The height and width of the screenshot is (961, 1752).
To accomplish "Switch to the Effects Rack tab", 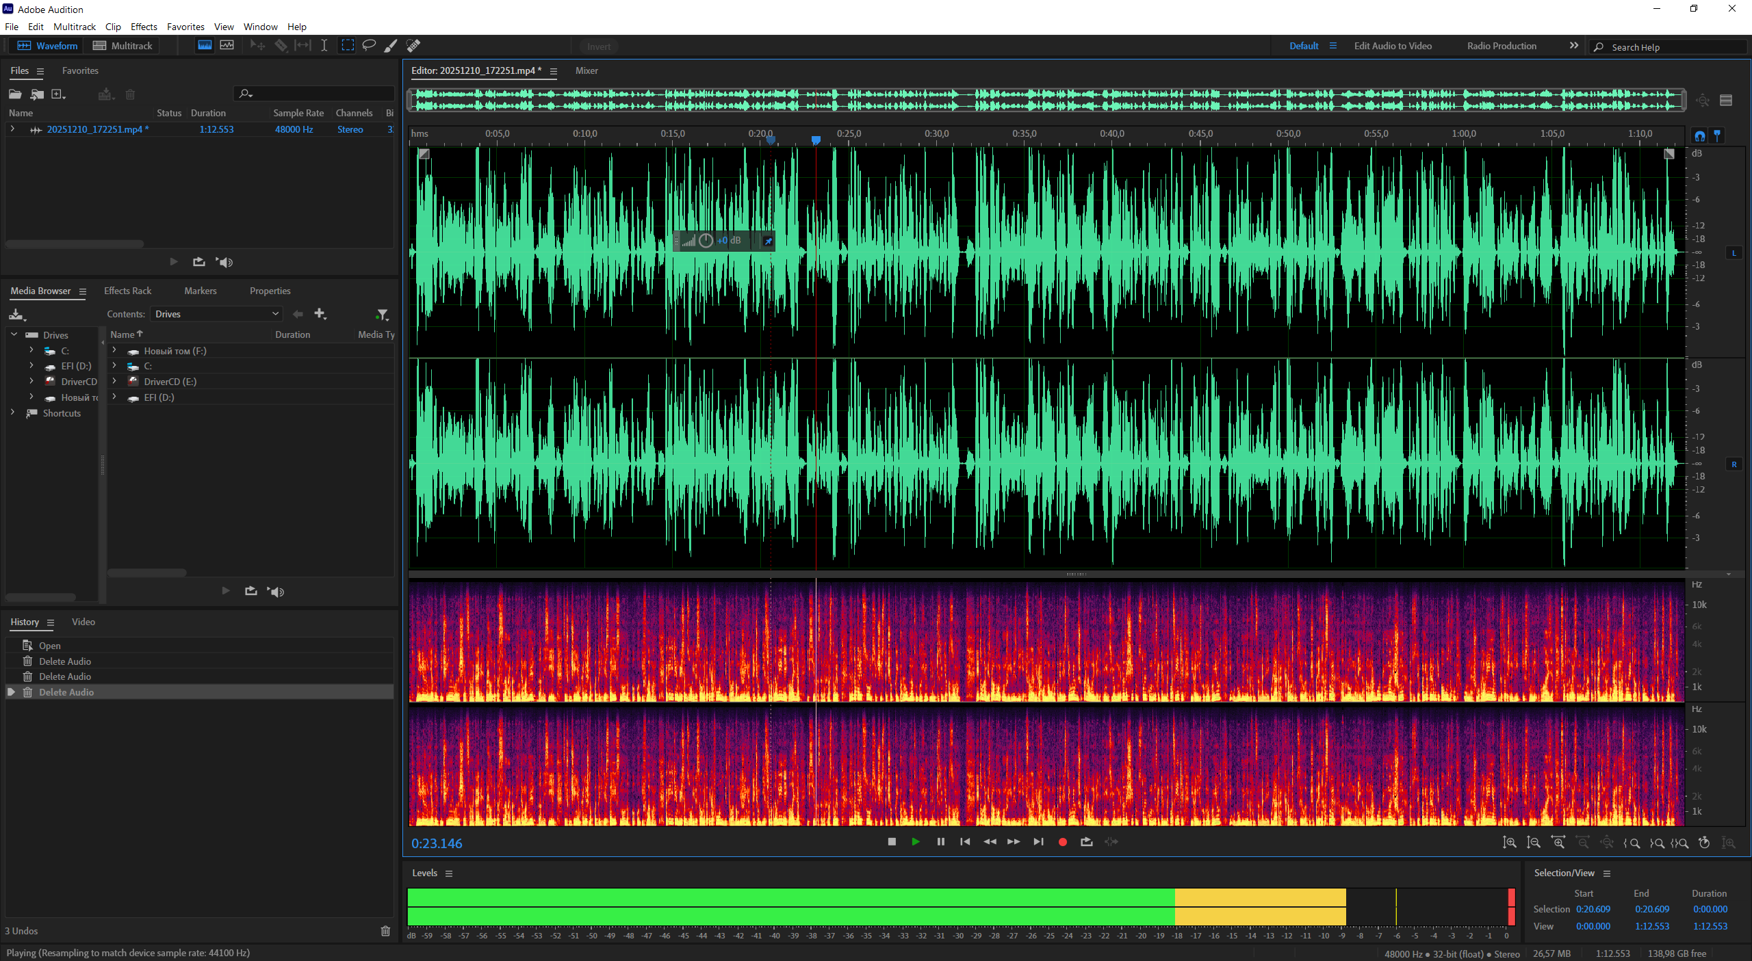I will pyautogui.click(x=127, y=291).
